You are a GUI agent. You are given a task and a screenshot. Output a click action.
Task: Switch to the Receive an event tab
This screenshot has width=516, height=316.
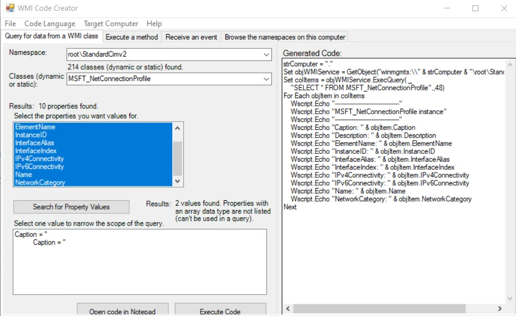[x=191, y=37]
